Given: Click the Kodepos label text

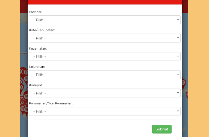Looking at the screenshot, I should (36, 85).
